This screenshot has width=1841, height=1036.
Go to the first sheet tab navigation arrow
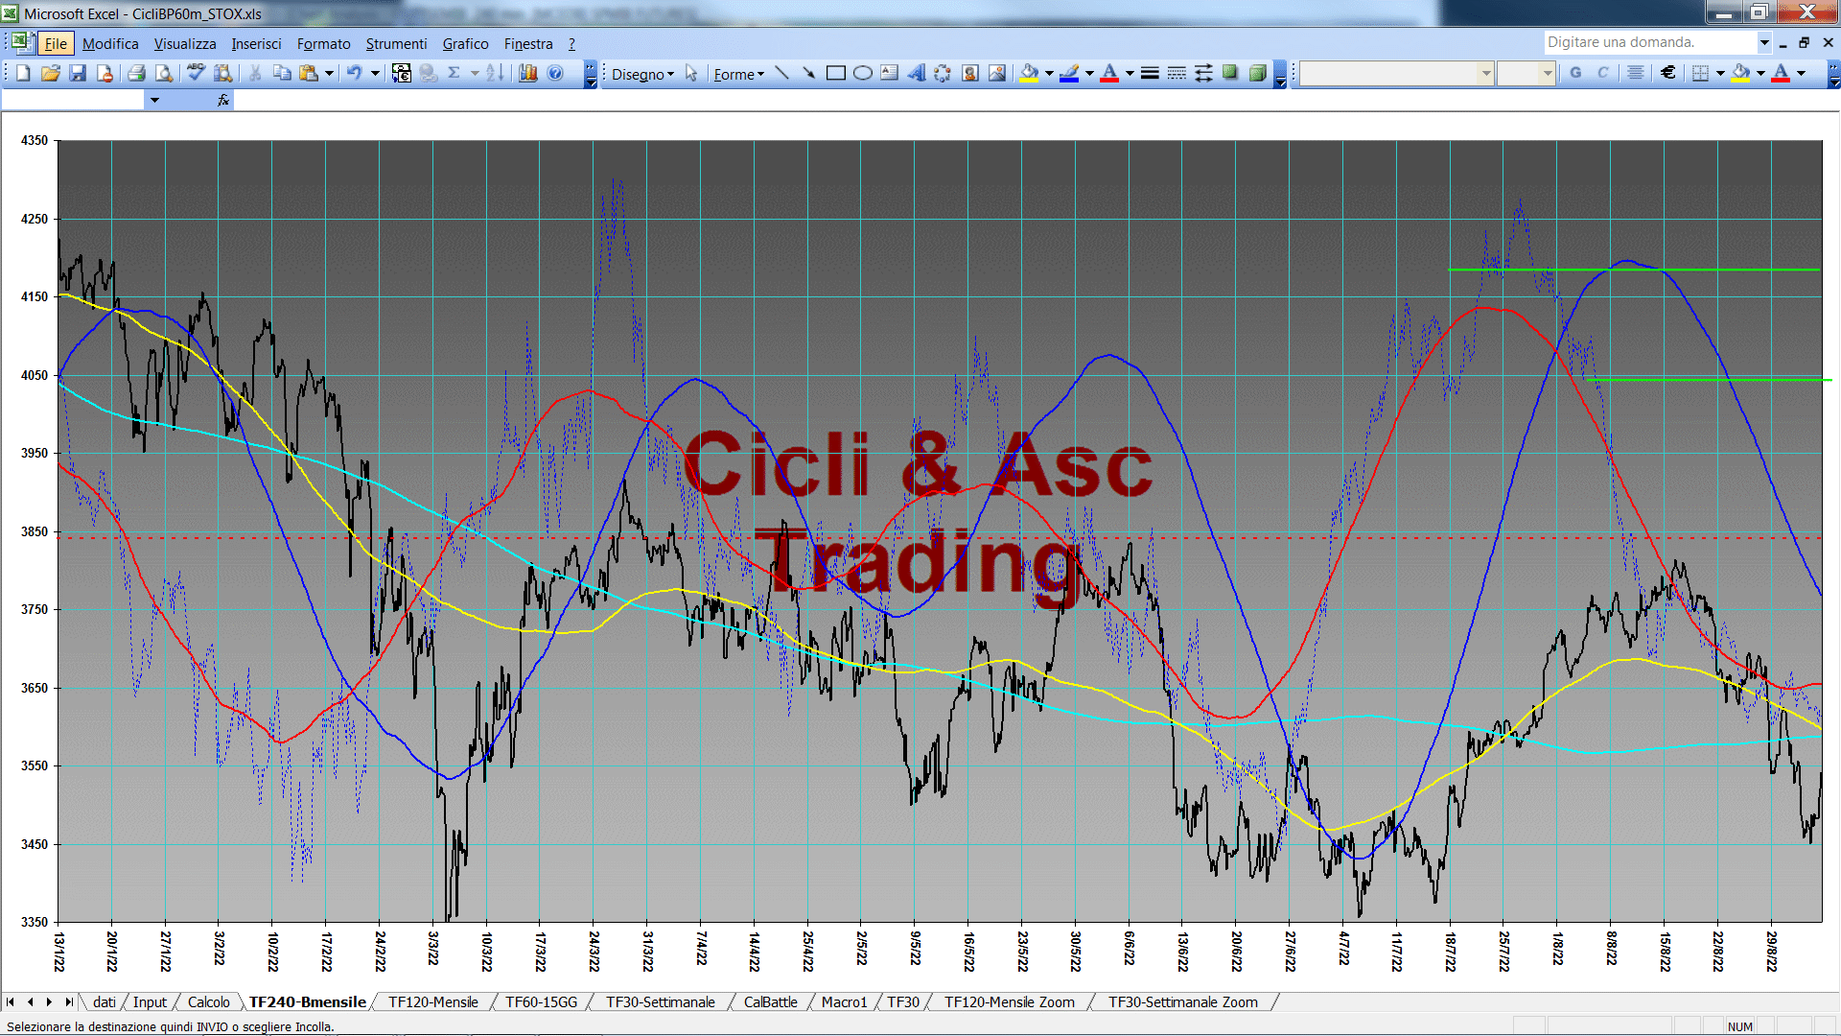pos(11,1001)
